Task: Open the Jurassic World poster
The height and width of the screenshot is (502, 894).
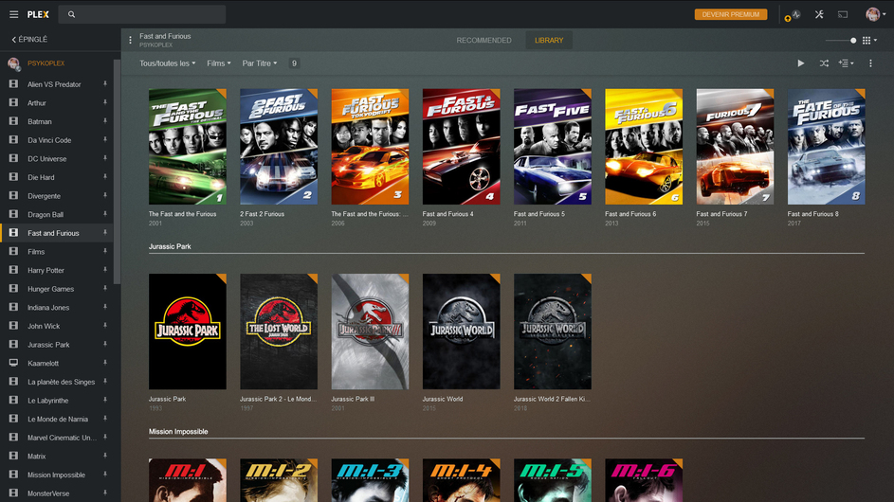Action: point(462,332)
